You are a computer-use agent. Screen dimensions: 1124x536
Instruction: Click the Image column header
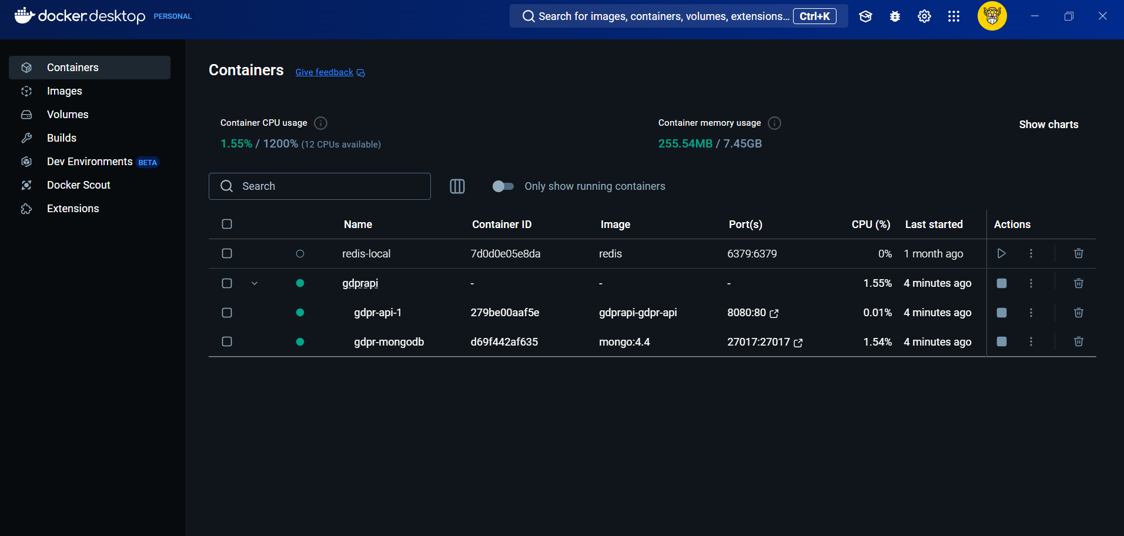point(615,225)
